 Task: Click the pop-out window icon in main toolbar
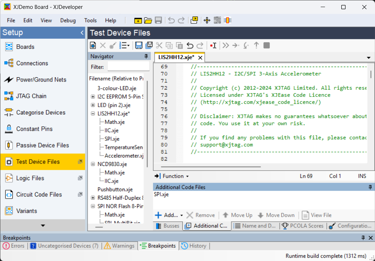194,20
